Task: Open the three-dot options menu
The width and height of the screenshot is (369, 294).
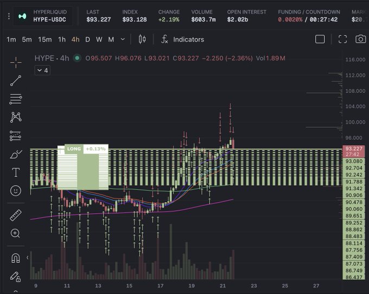Action: [x=9, y=16]
